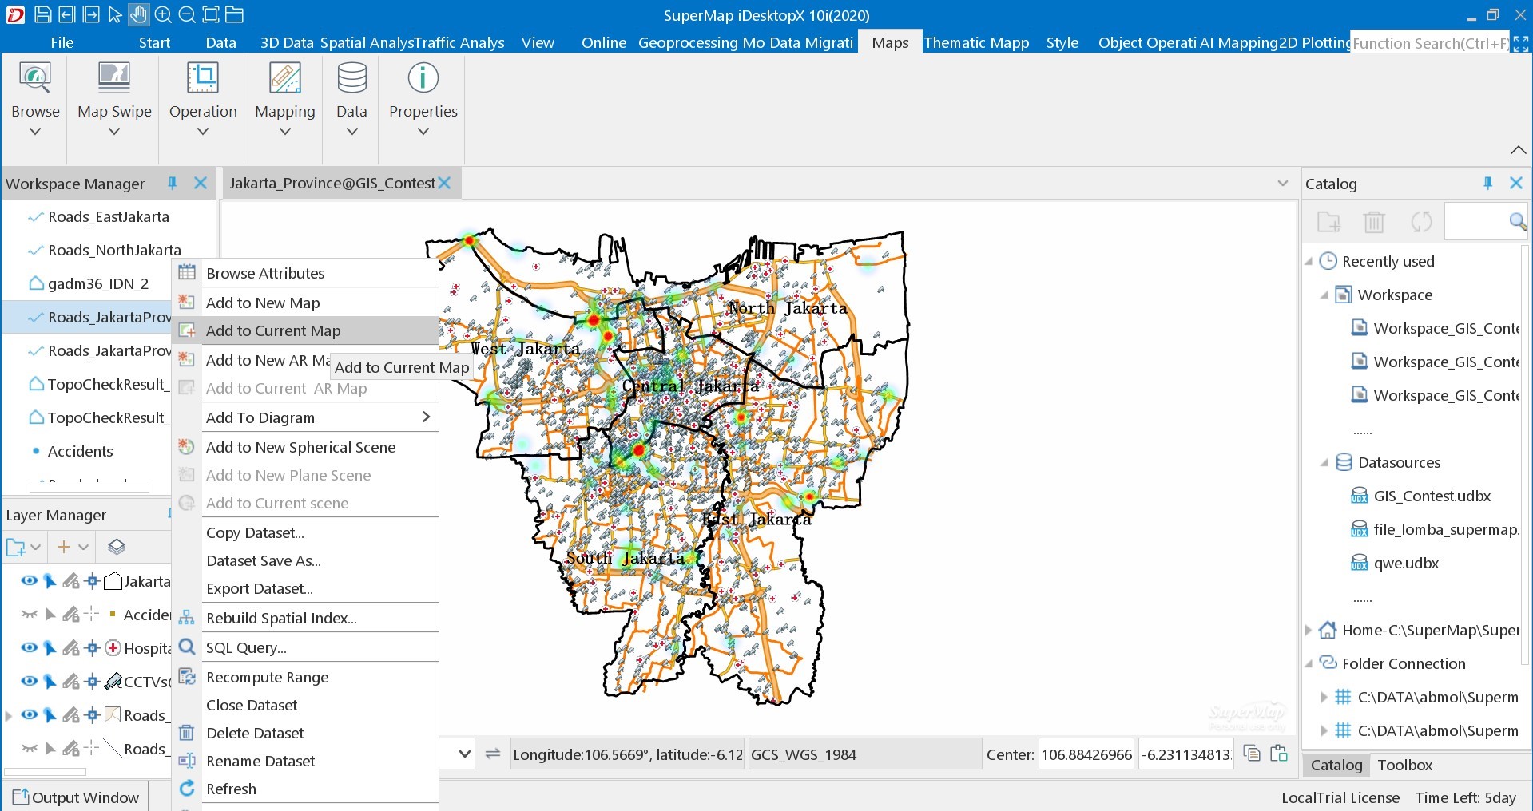The image size is (1533, 811).
Task: Click the Catalog new folder connection icon
Action: click(1328, 222)
